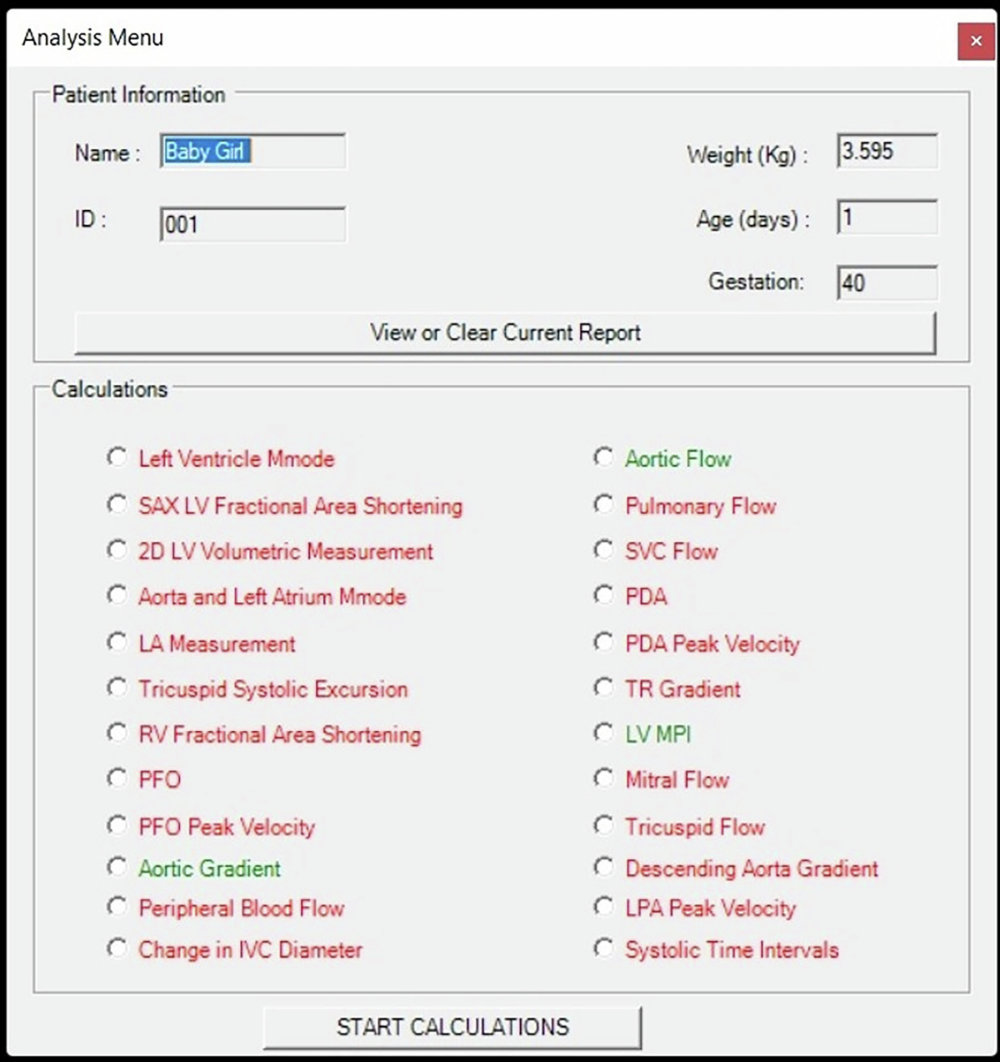Click the patient Name input field
The image size is (1000, 1062).
pos(252,152)
